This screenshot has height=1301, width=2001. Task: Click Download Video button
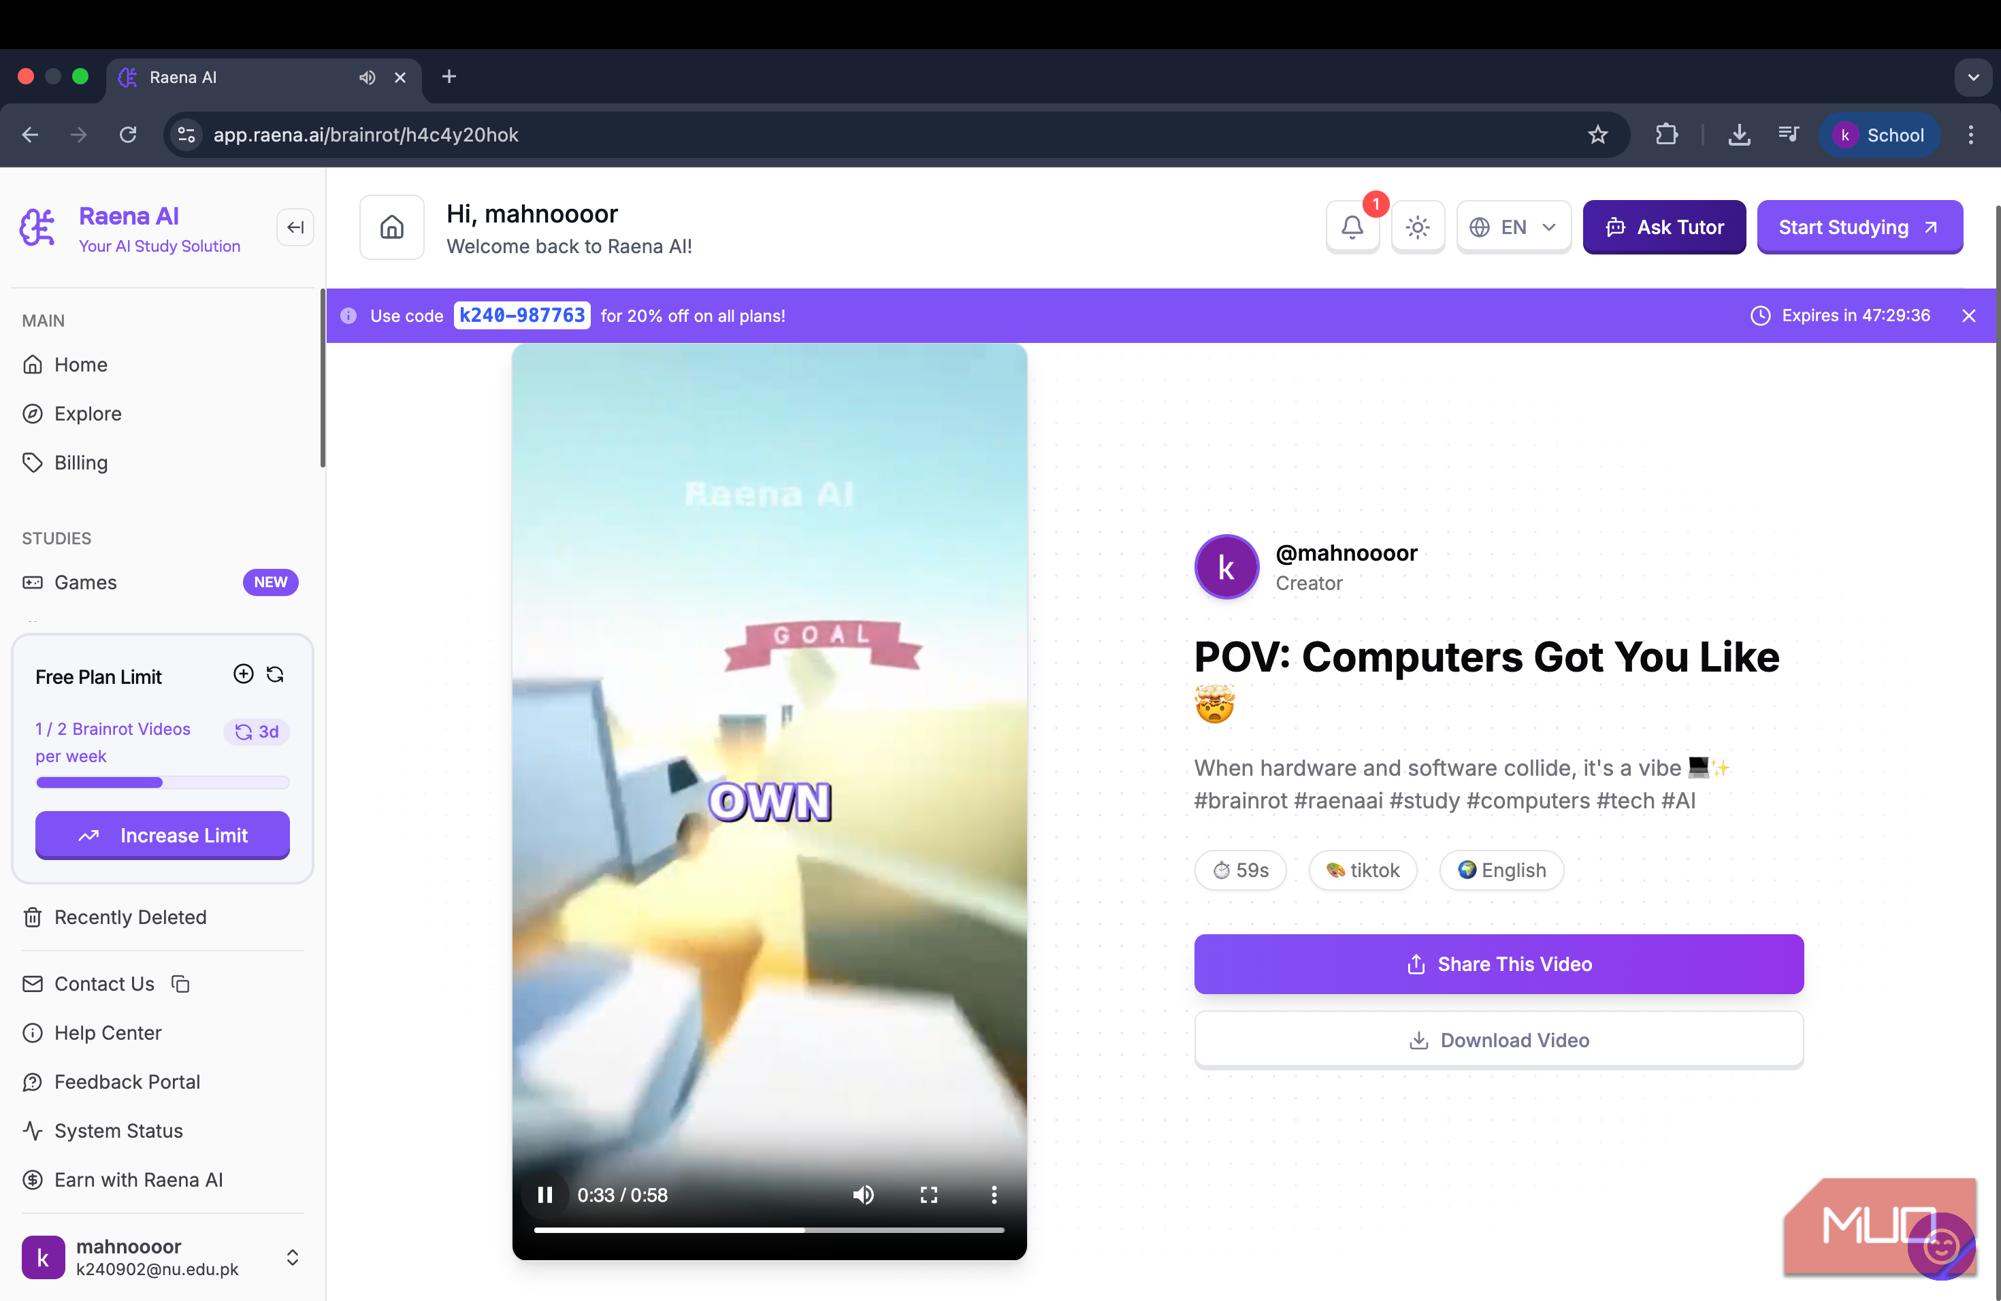[1498, 1040]
